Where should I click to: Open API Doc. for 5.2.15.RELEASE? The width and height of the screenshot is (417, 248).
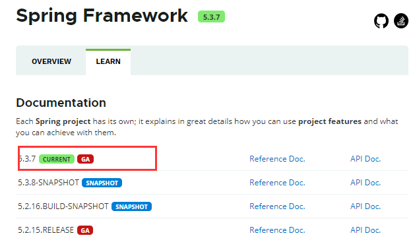point(366,230)
